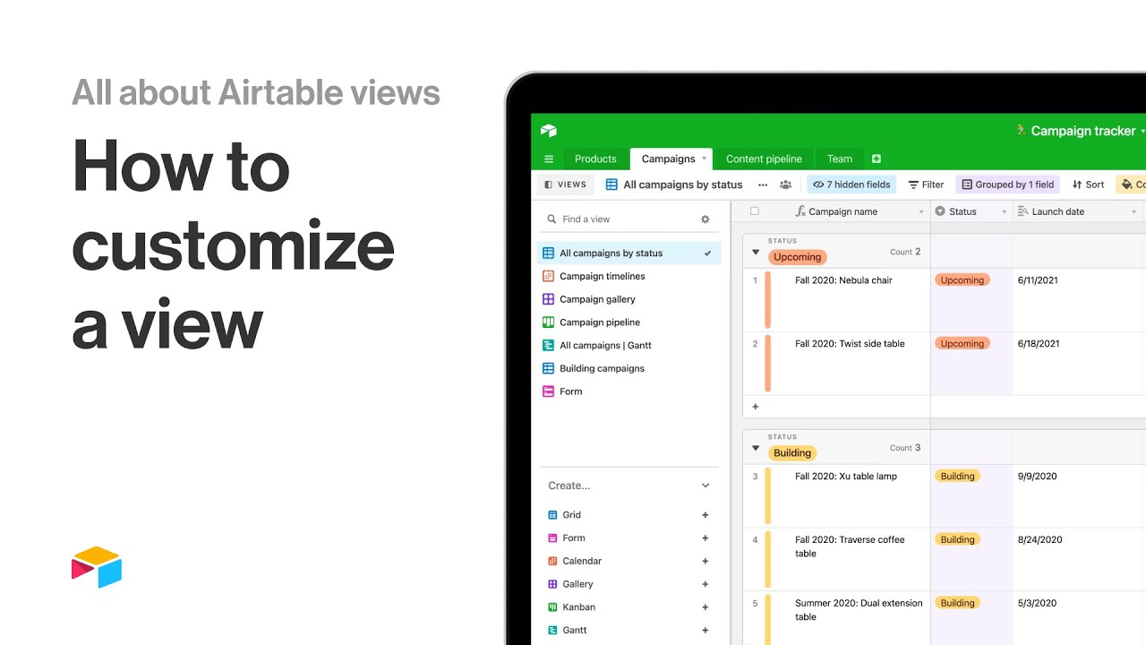This screenshot has height=645, width=1146.
Task: Click launch date 8/24/2020
Action: pos(1039,540)
